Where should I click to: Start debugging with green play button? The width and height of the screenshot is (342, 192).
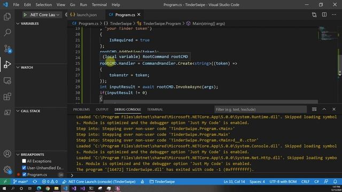pos(25,15)
